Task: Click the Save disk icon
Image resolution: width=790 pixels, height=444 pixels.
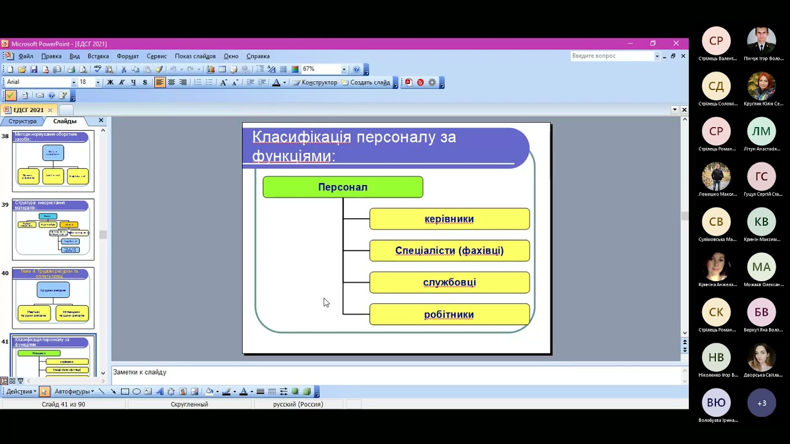Action: click(x=34, y=69)
